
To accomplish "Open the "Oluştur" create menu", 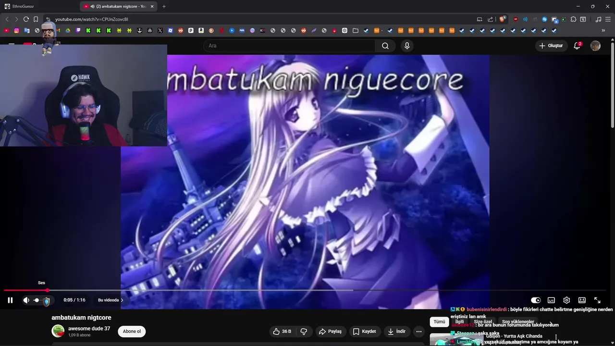I will pos(551,46).
